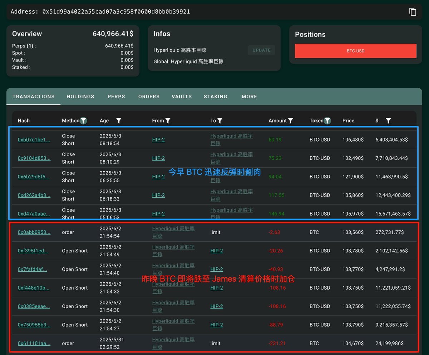This screenshot has height=355, width=429.
Task: Go to the Vaults tab
Action: [x=182, y=97]
